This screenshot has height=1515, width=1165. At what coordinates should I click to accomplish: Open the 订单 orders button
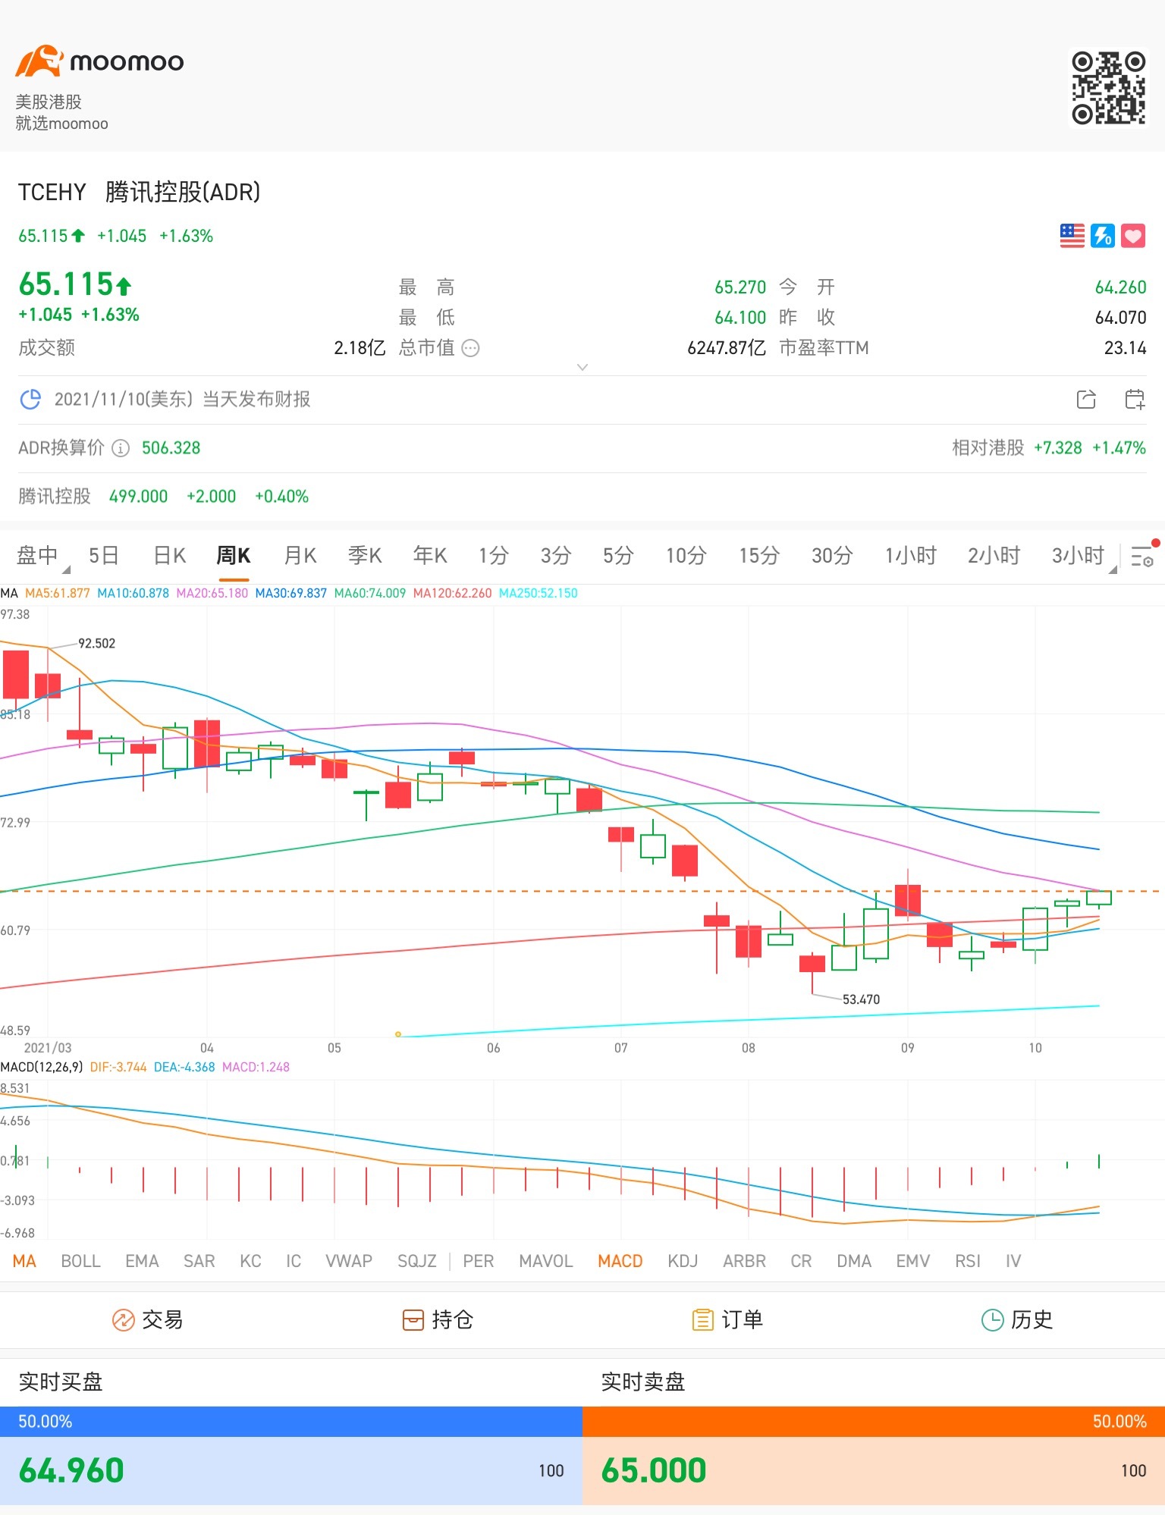click(x=727, y=1320)
